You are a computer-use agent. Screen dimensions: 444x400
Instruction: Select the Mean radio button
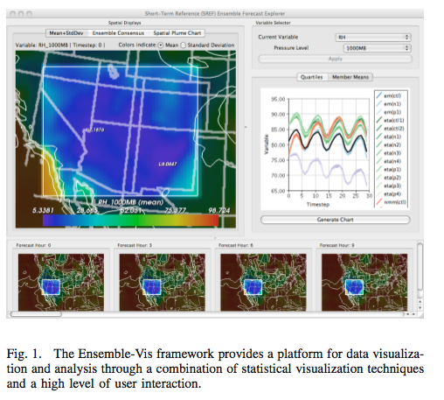coord(161,46)
